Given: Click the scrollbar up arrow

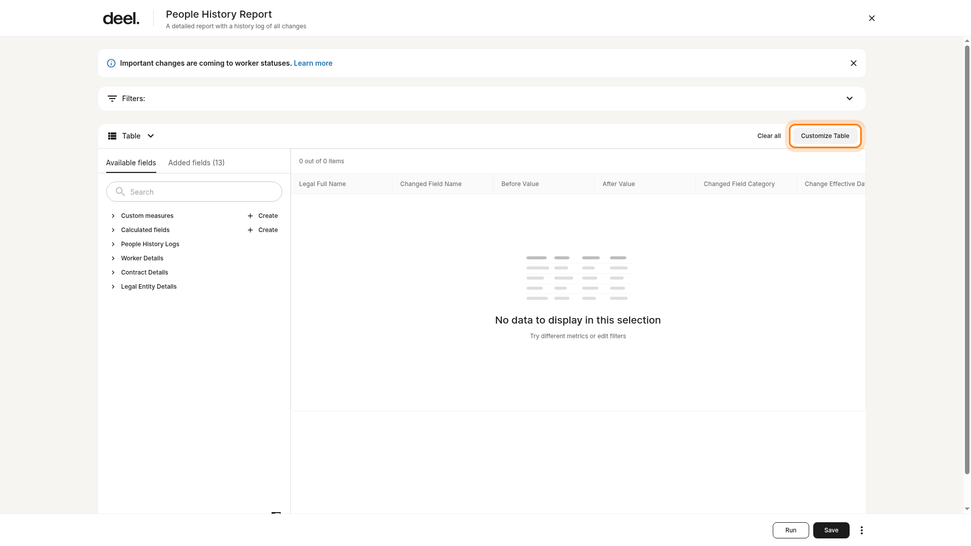Looking at the screenshot, I should coord(967,41).
